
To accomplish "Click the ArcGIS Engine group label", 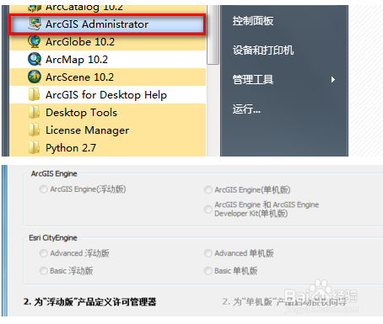I will click(54, 173).
